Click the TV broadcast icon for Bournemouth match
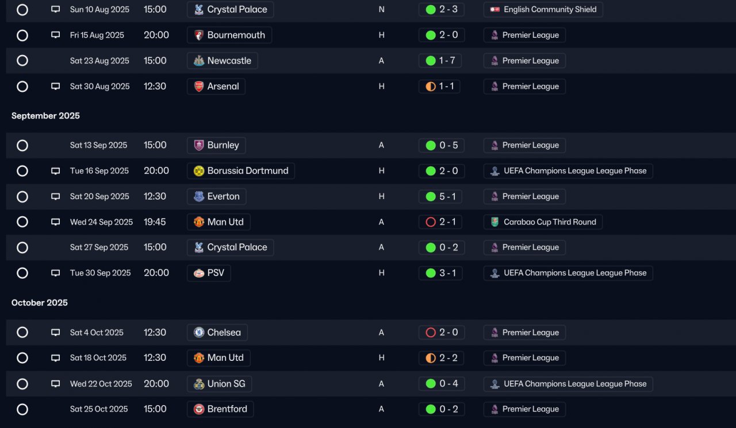This screenshot has width=736, height=428. [x=55, y=35]
